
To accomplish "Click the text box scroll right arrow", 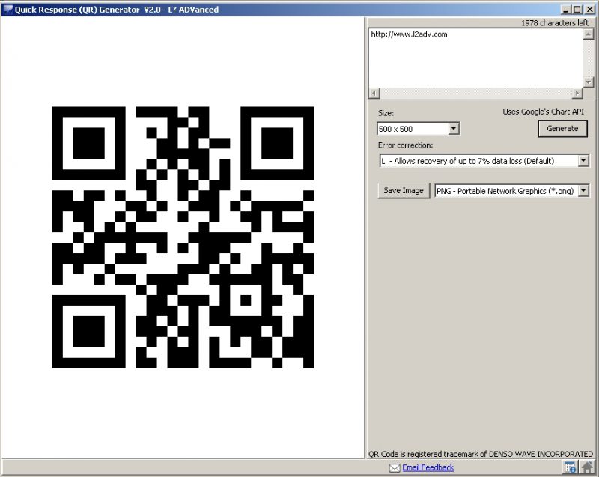I will (577, 93).
